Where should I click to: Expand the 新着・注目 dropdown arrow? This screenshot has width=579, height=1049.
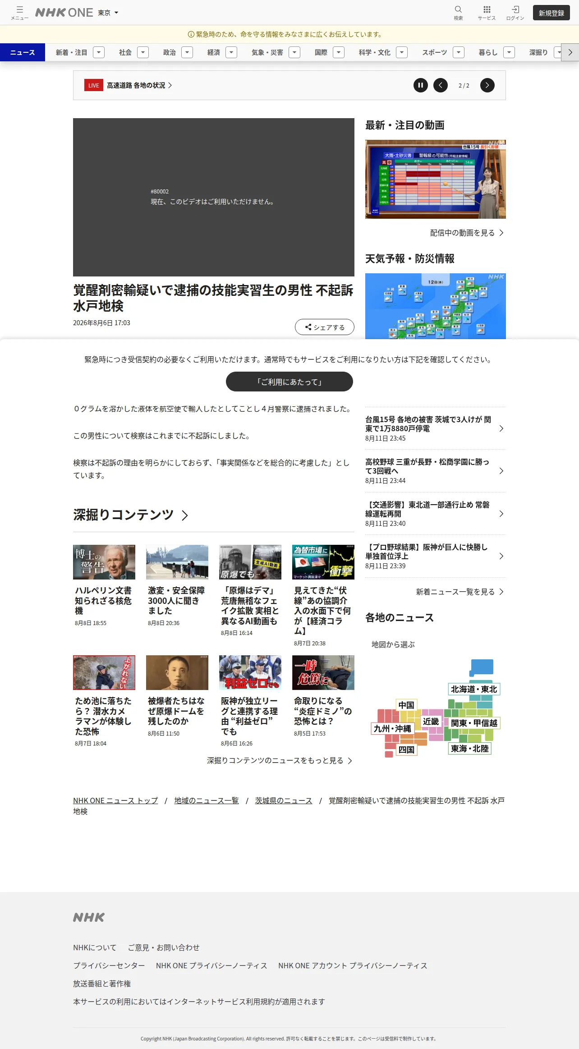pyautogui.click(x=99, y=52)
